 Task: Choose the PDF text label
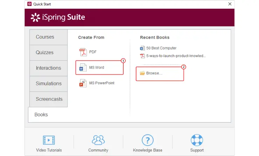93,52
